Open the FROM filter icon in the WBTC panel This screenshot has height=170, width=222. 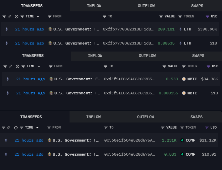(50, 67)
